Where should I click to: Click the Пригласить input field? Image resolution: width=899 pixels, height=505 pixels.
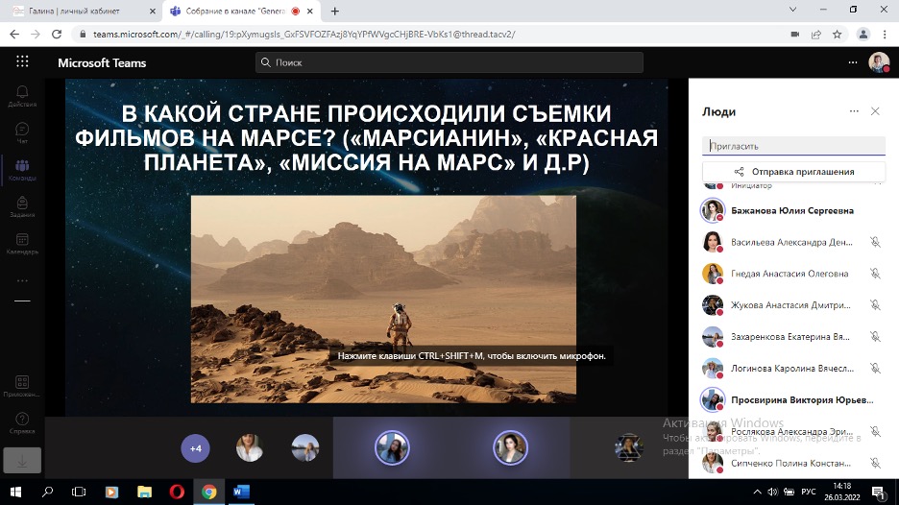(793, 146)
